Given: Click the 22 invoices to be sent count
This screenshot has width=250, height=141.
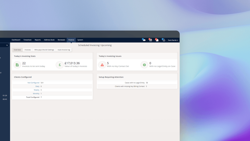Looking at the screenshot, I should click(x=24, y=63).
